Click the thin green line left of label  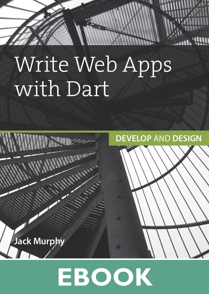click(50, 131)
